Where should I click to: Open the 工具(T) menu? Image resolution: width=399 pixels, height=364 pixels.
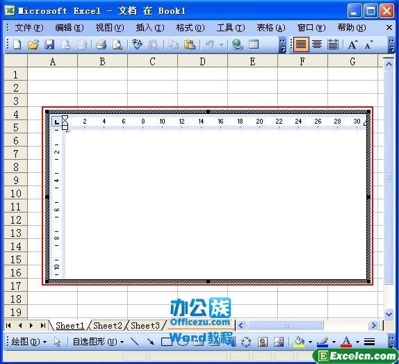(231, 28)
